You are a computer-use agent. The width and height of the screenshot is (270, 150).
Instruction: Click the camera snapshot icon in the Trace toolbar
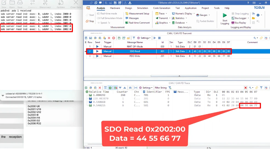tap(130, 88)
